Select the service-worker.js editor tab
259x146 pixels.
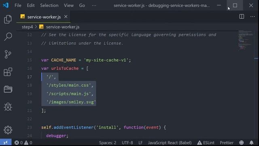click(x=43, y=17)
